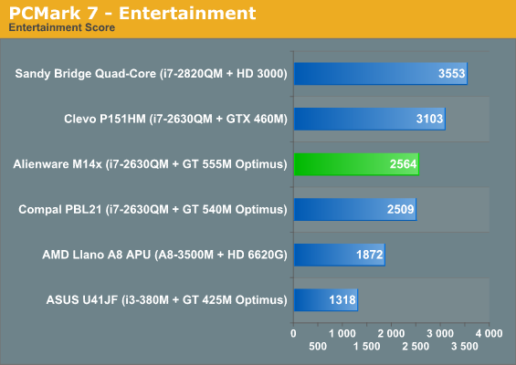Click the axis label '2 500'

point(416,346)
